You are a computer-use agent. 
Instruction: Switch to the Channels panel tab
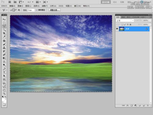(123, 17)
